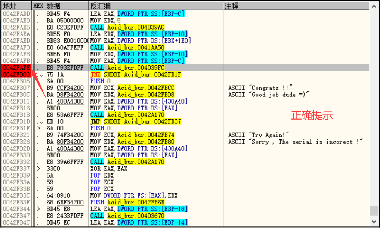Select address 0042FB16 row

[x=16, y=108]
